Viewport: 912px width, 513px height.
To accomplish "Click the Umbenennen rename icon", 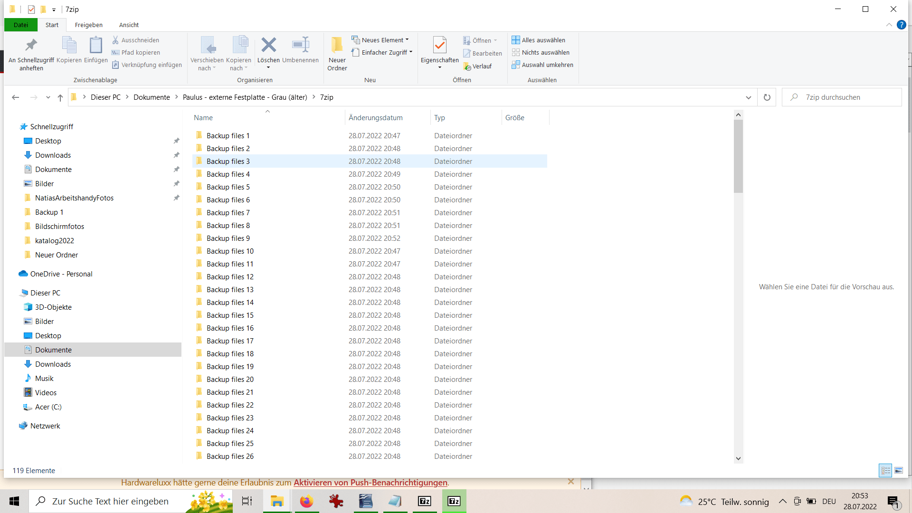I will (x=300, y=46).
